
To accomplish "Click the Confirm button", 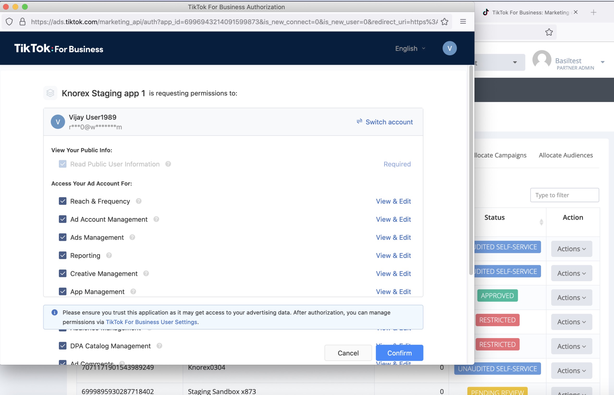I will pos(399,353).
